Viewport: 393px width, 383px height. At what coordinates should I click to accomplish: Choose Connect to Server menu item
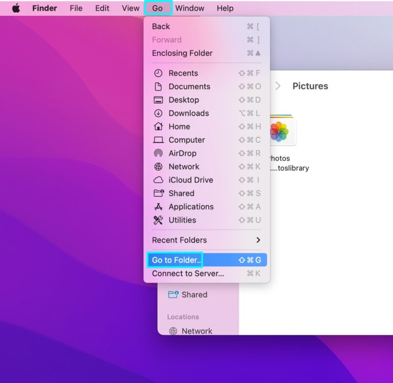207,273
